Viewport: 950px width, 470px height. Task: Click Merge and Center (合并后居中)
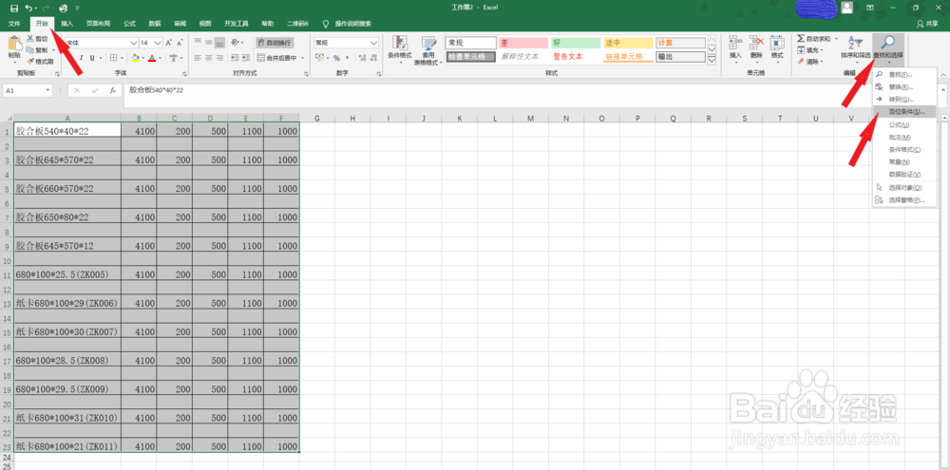[279, 58]
